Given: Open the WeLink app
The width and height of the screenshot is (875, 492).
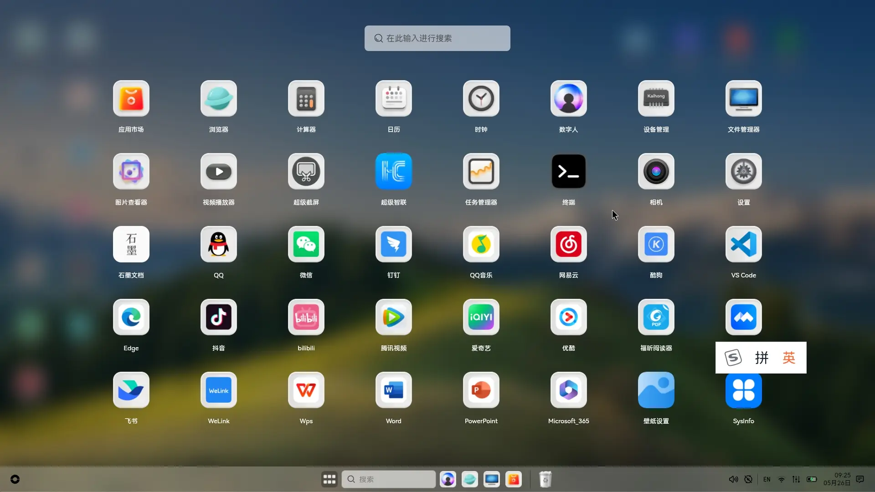Looking at the screenshot, I should [x=219, y=390].
